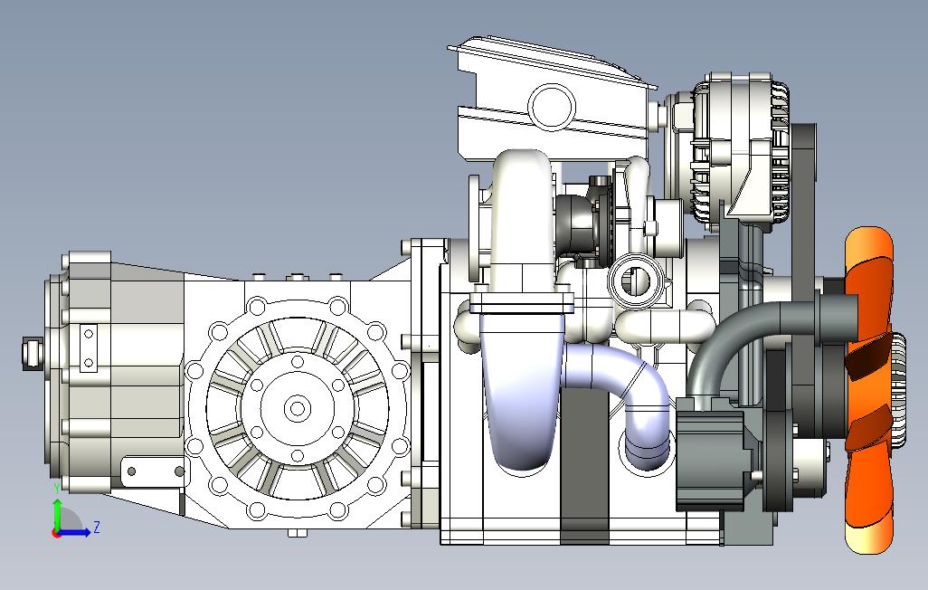This screenshot has width=928, height=590.
Task: Select the round ribbed transmission cover
Action: [298, 408]
